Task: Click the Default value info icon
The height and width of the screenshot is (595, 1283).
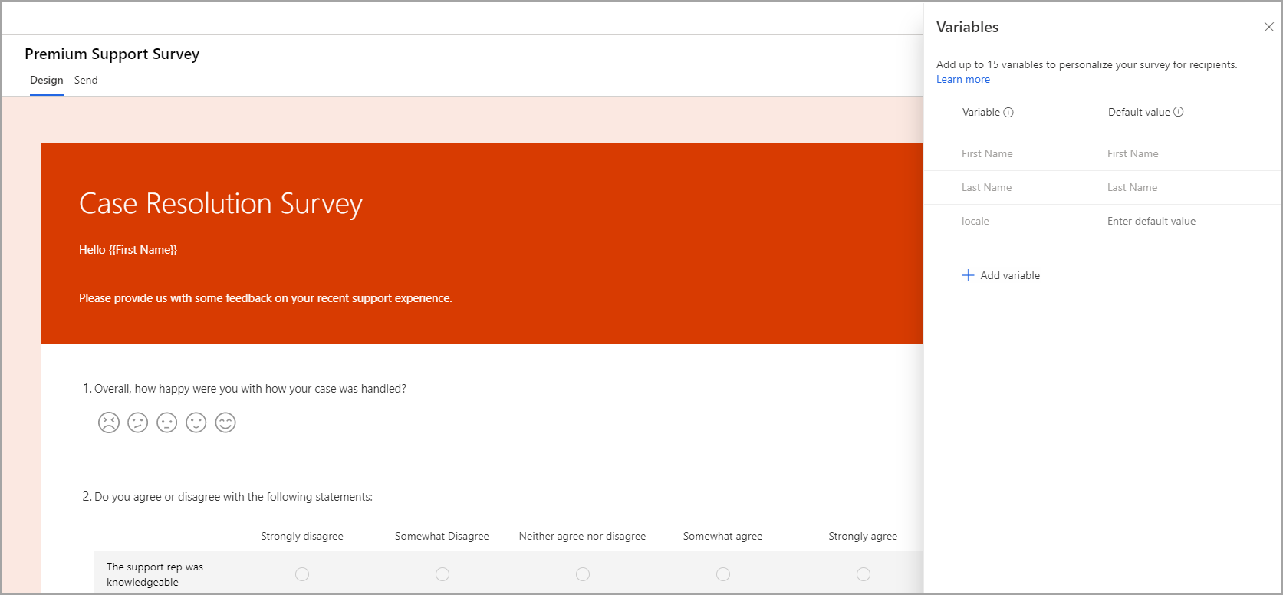Action: click(1179, 112)
